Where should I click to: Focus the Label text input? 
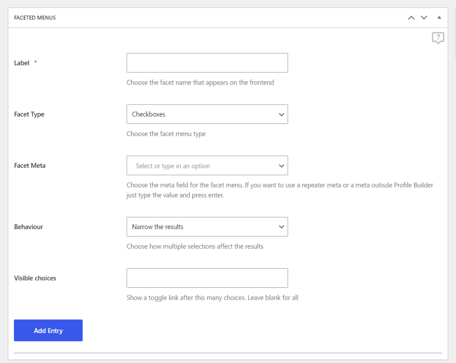tap(207, 63)
